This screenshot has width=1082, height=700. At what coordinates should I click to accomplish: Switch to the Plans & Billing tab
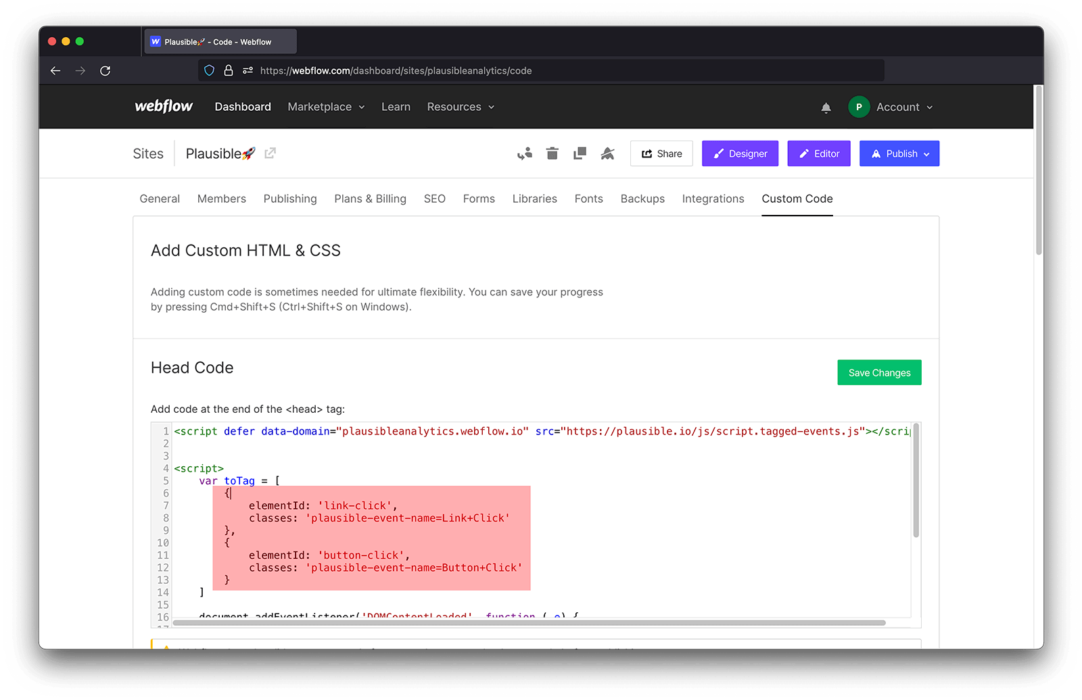coord(370,199)
